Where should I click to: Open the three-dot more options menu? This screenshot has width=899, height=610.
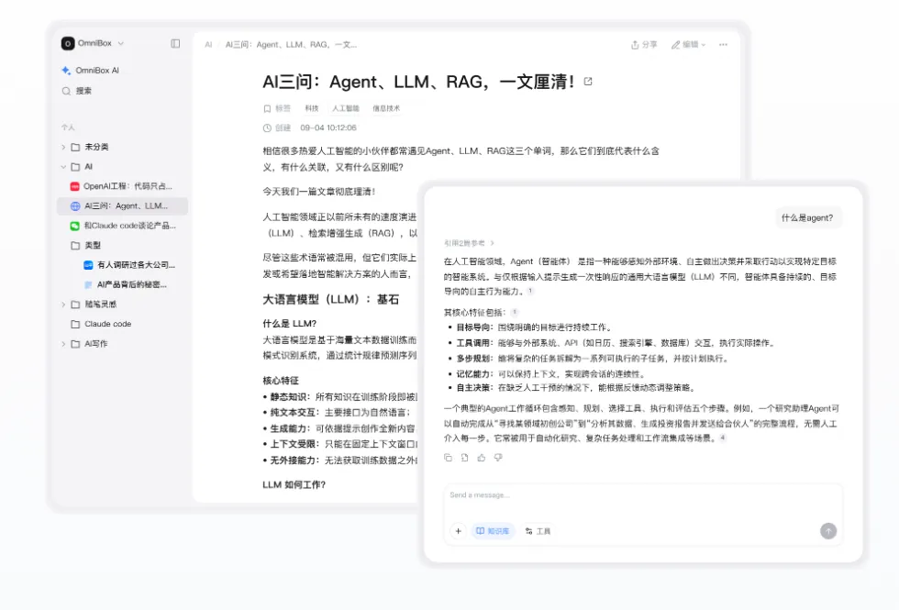pos(723,44)
